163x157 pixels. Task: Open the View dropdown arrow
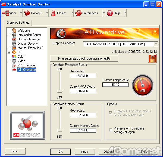coord(21,13)
